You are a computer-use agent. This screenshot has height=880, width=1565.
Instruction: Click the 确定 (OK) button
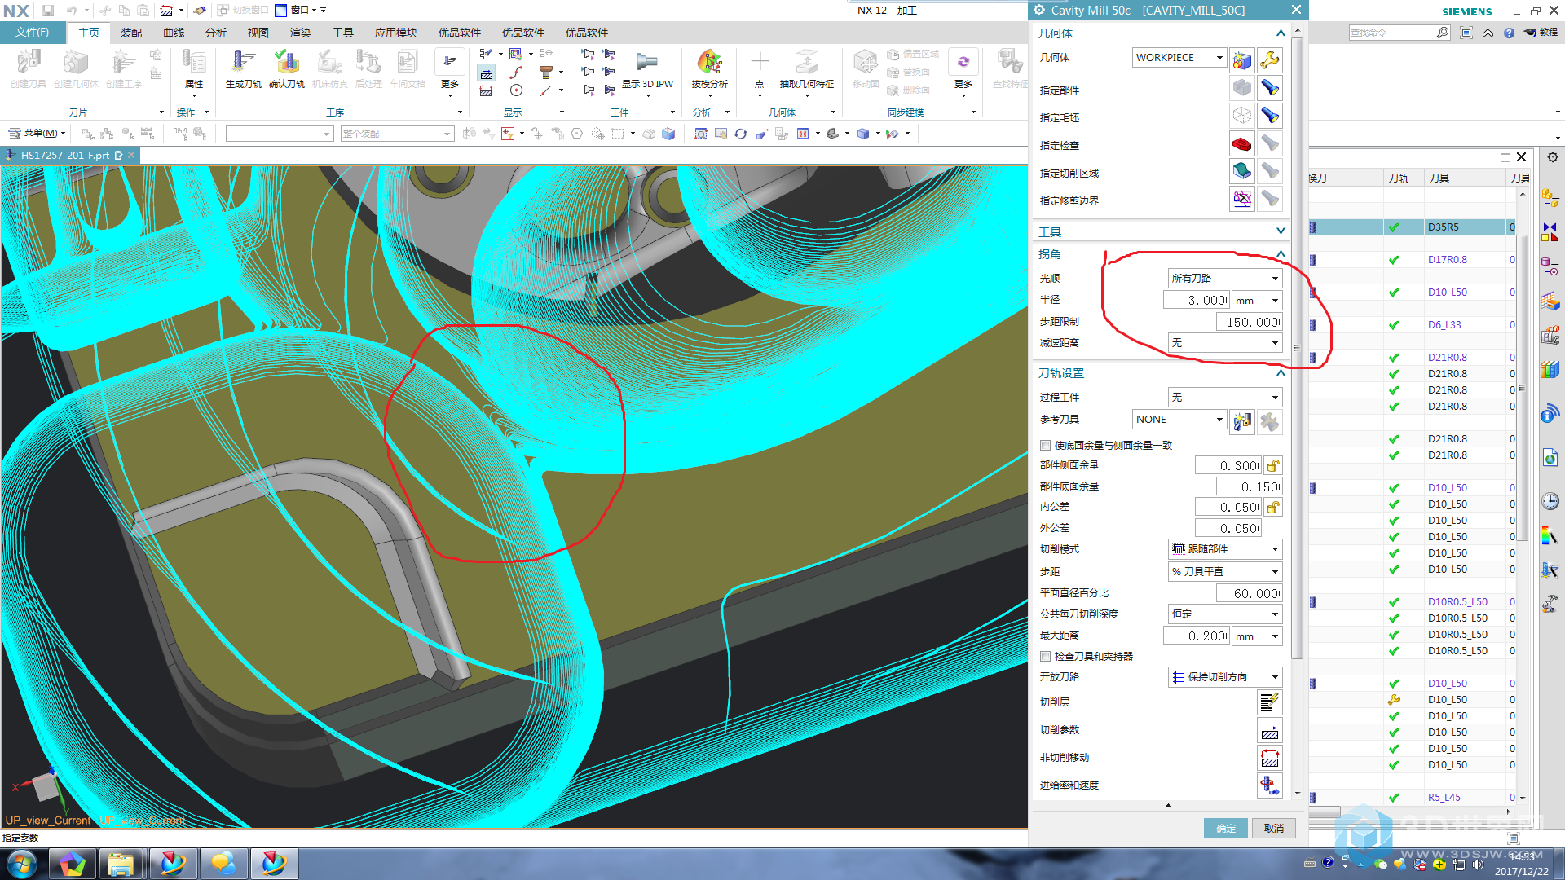point(1225,828)
